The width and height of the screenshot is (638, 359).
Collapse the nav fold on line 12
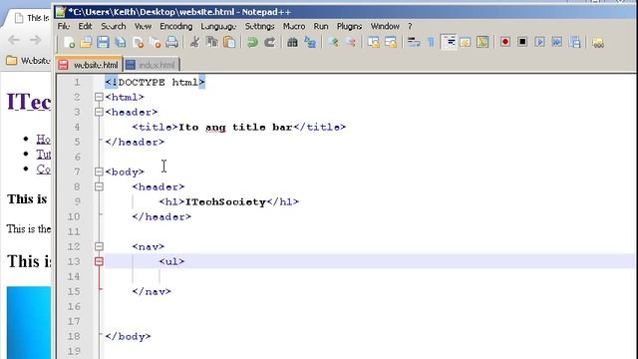pyautogui.click(x=99, y=246)
